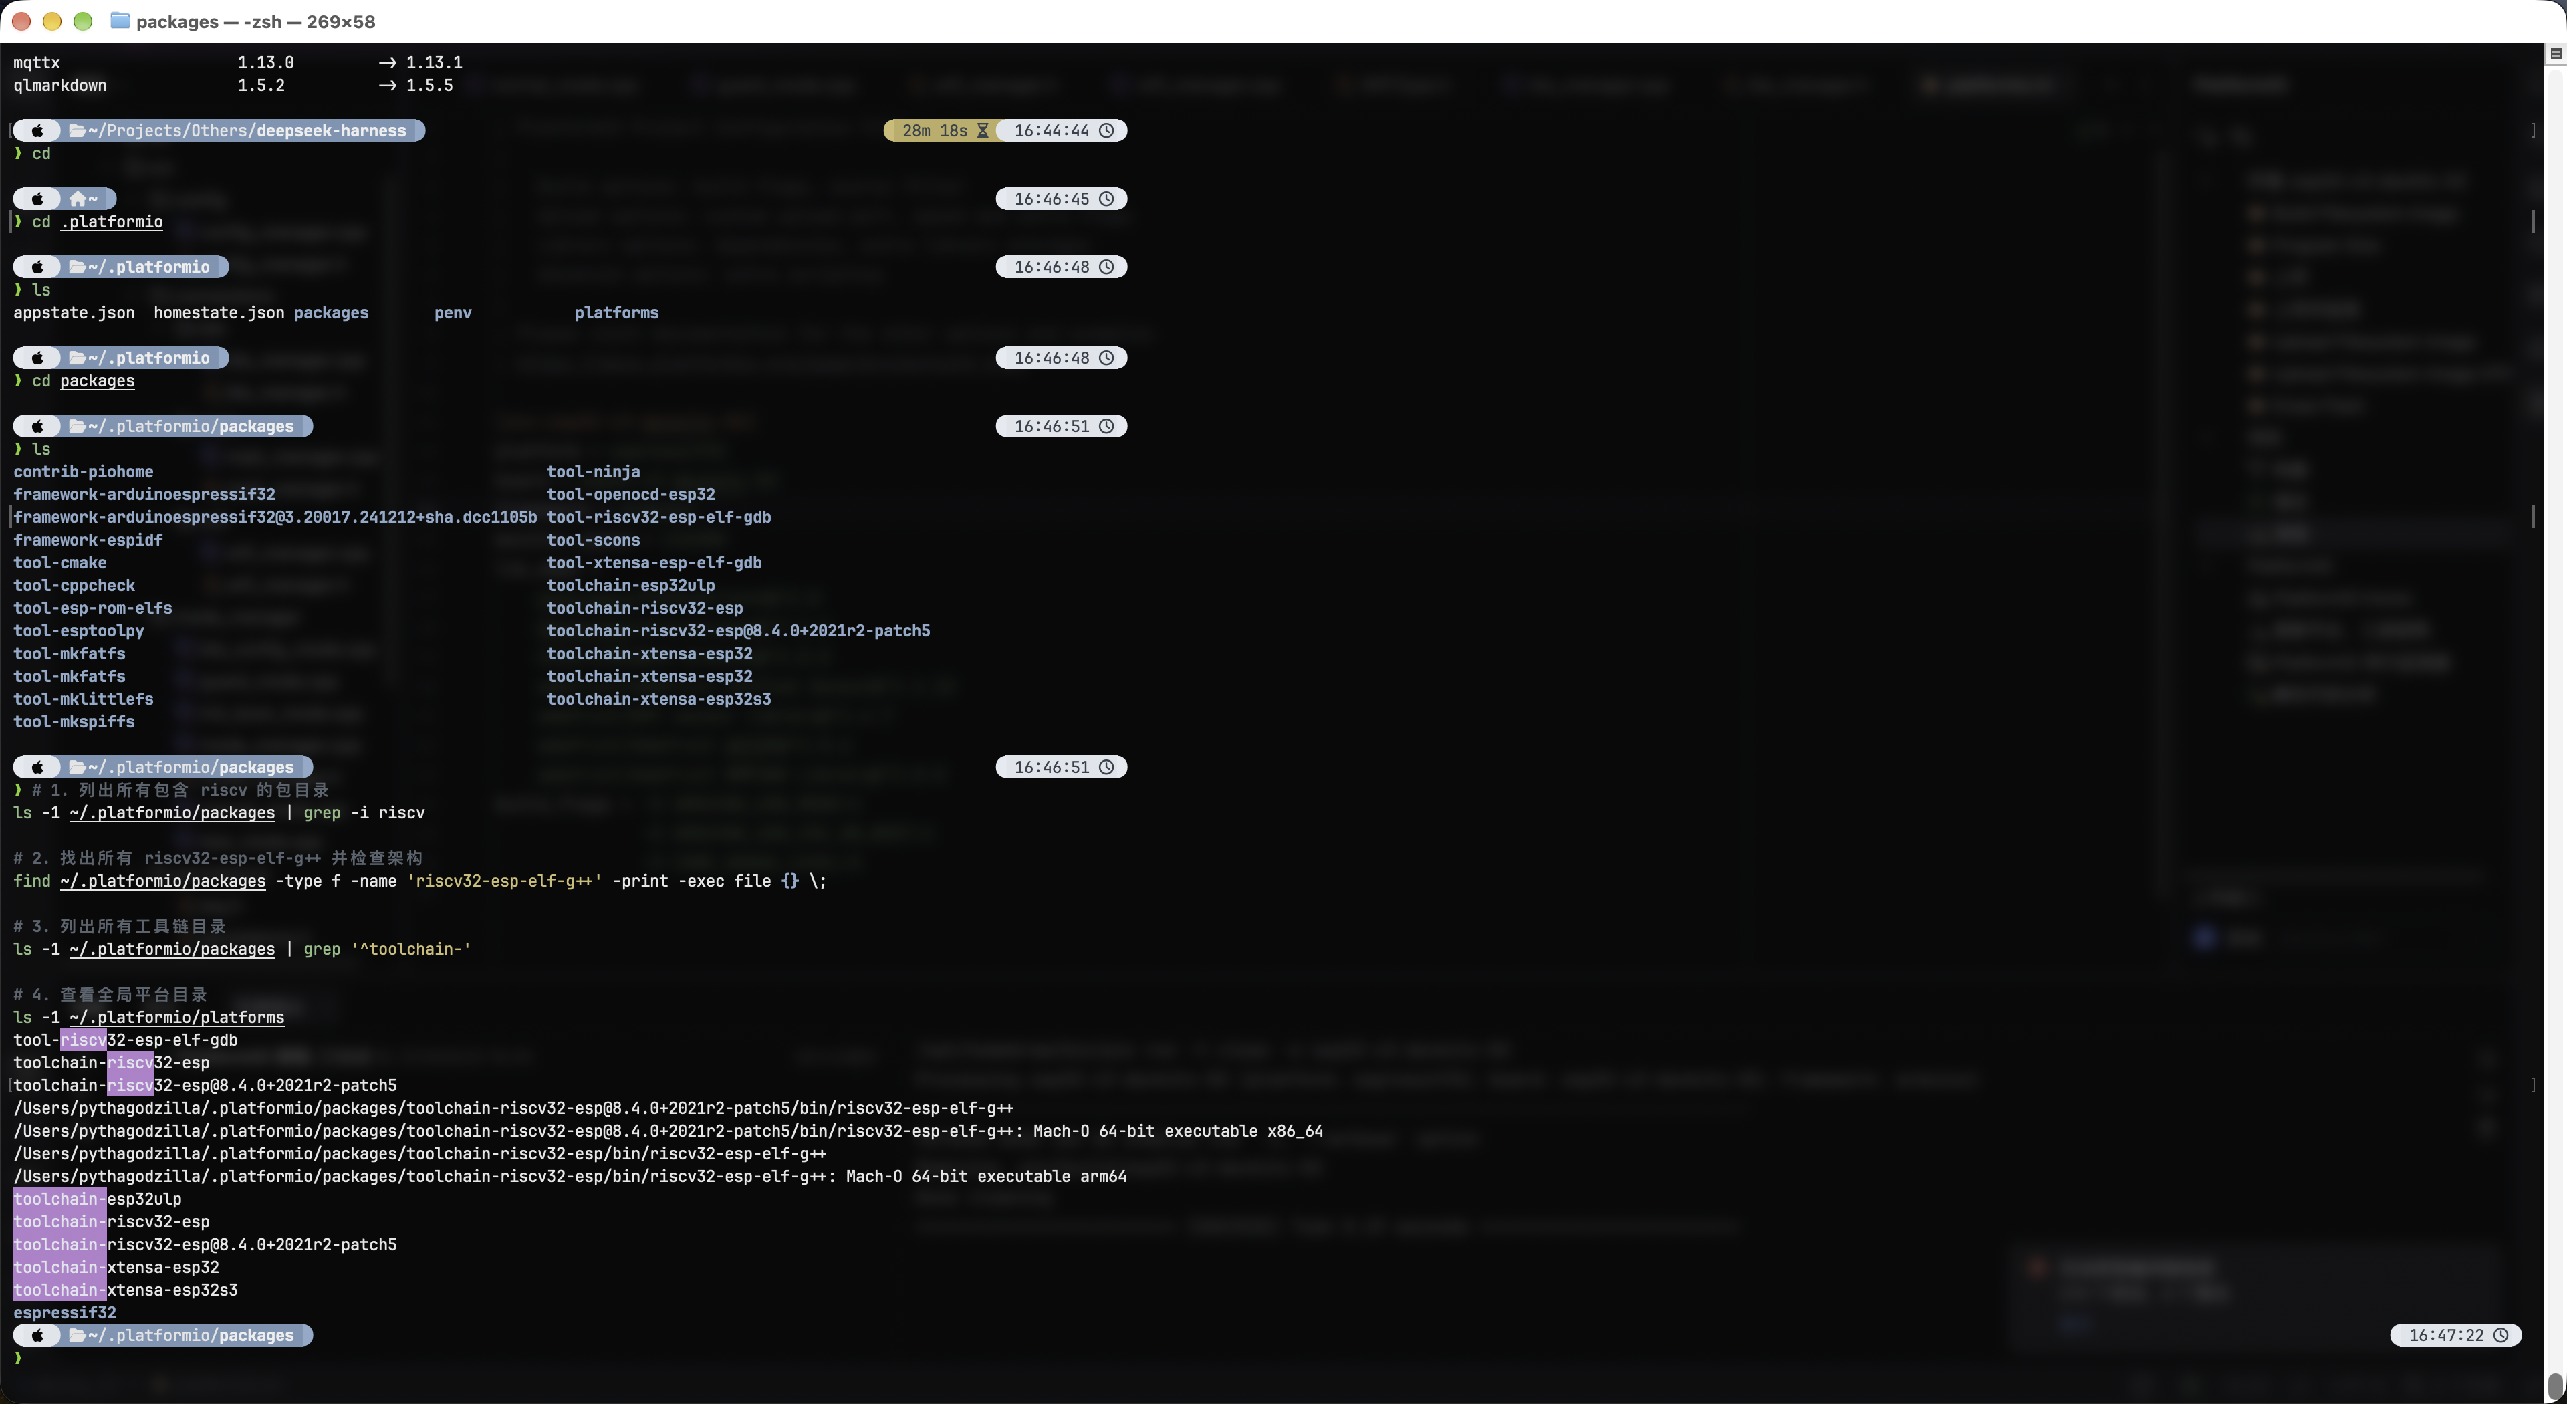Click 'tool-cmake' in the packages listing
Screen dimensions: 2567x1404
pyautogui.click(x=59, y=562)
